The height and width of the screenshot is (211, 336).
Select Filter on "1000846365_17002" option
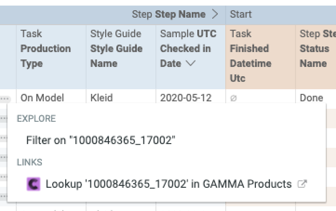[101, 140]
